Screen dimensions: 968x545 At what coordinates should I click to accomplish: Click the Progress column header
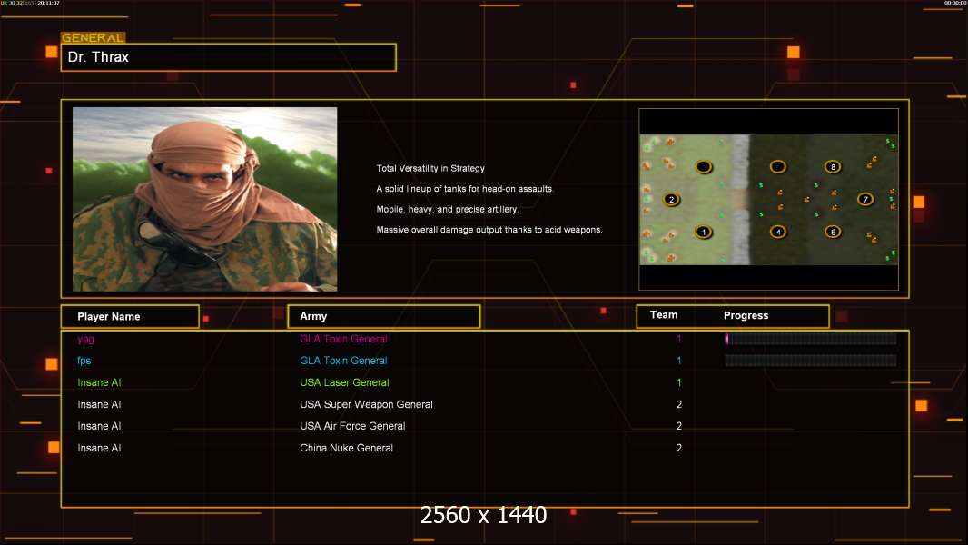click(x=746, y=315)
